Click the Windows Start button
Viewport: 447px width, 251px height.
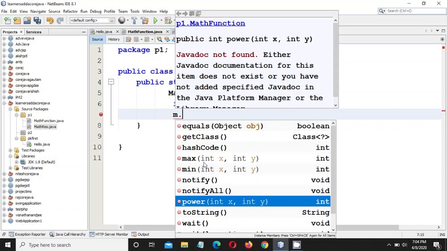point(8,245)
